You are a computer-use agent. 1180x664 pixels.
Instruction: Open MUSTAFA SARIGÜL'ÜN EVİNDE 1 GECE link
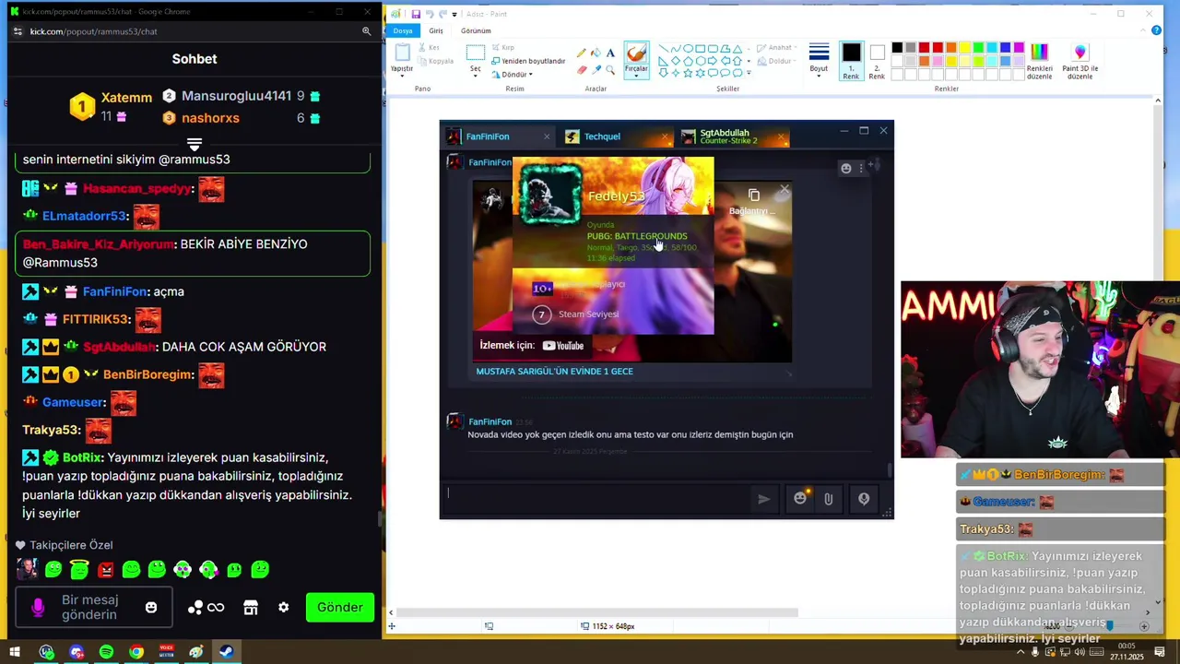coord(554,372)
